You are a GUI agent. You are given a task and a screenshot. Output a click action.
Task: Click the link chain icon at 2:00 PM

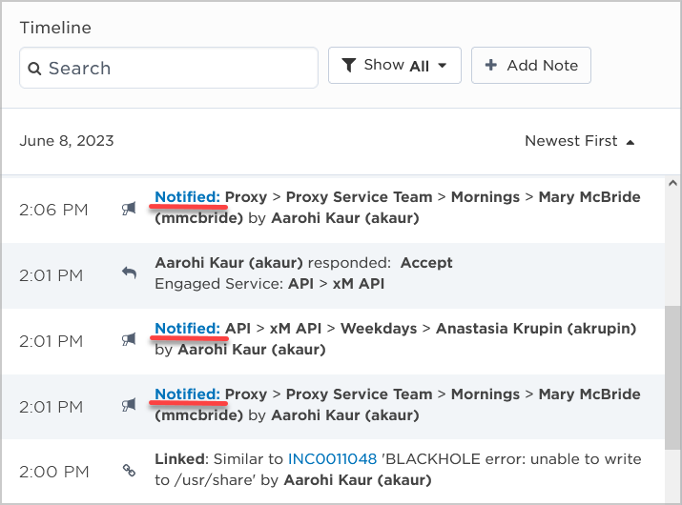click(x=129, y=471)
